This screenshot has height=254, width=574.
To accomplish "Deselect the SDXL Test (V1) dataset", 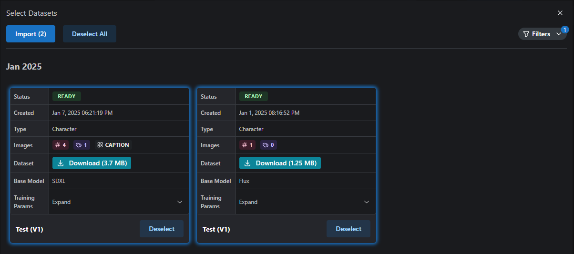I will coord(162,229).
